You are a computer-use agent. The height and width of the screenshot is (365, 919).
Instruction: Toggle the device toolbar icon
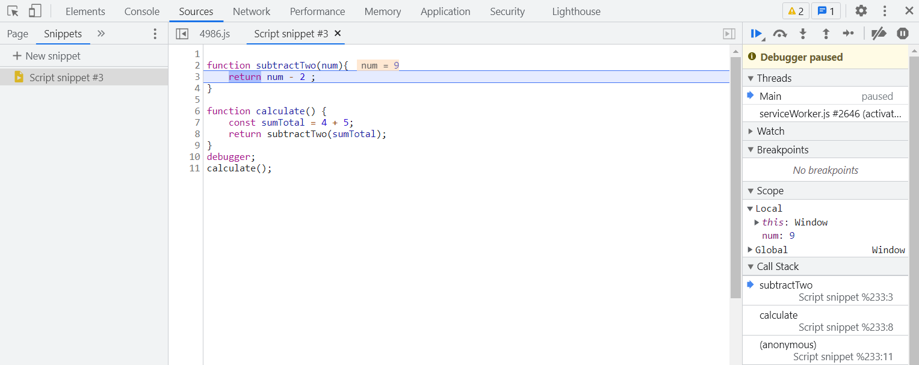(x=35, y=11)
